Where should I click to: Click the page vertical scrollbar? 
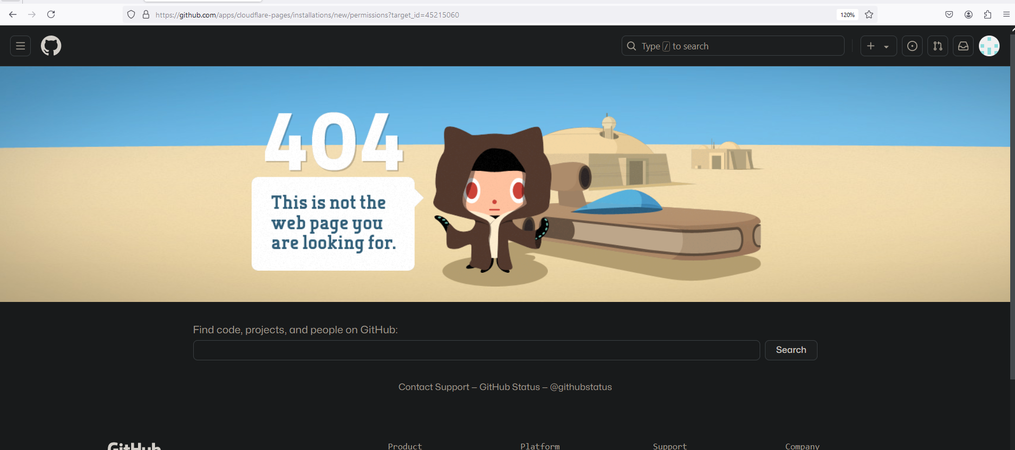tap(1012, 207)
